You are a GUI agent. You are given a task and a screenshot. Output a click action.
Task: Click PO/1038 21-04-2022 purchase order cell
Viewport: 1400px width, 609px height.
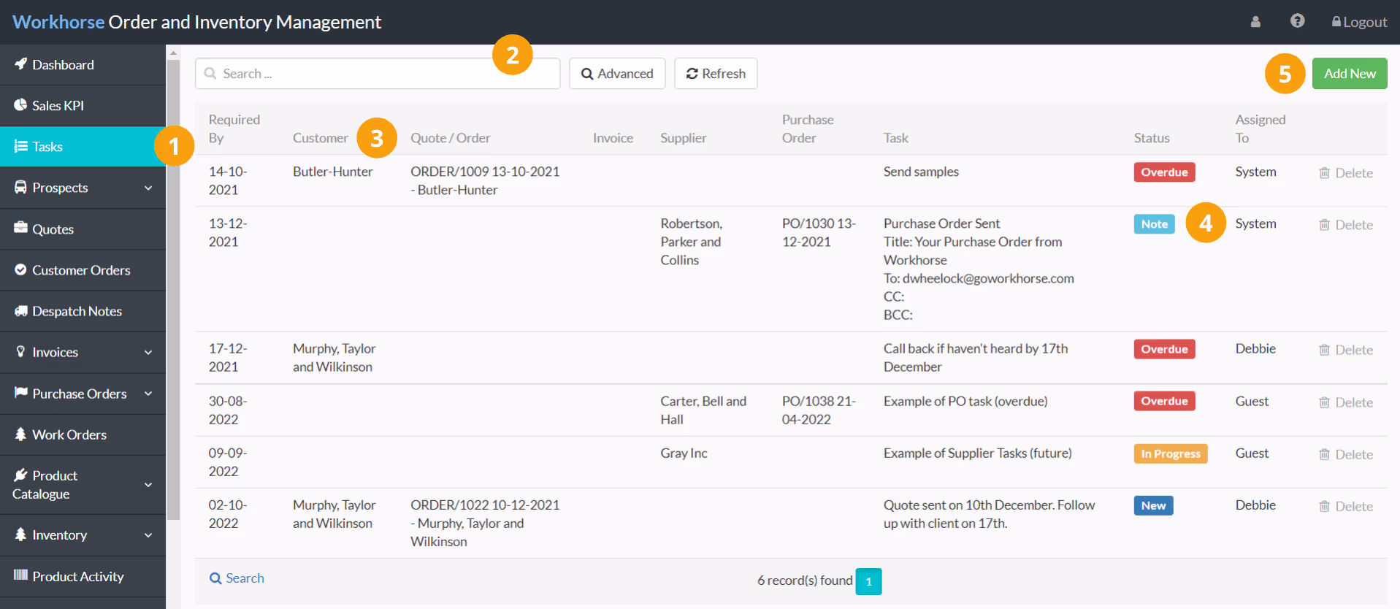point(819,410)
